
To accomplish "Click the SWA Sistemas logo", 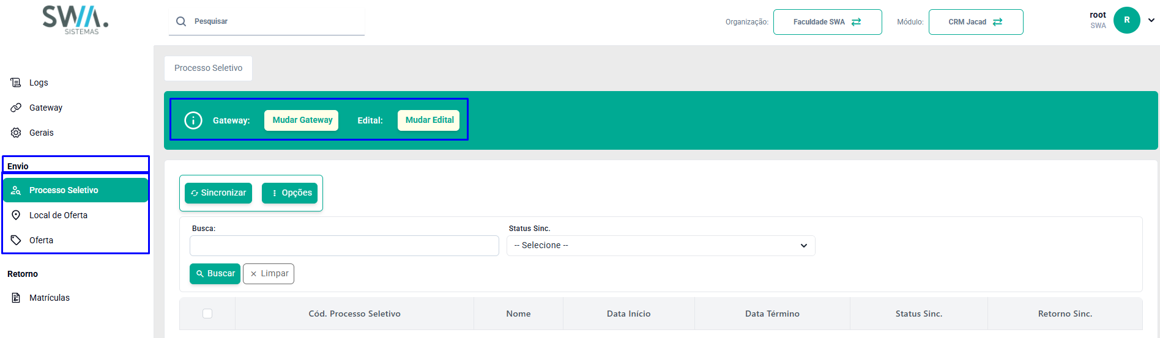I will [x=75, y=20].
